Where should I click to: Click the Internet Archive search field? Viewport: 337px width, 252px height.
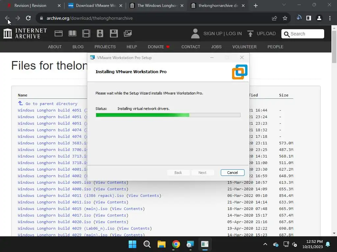[303, 34]
